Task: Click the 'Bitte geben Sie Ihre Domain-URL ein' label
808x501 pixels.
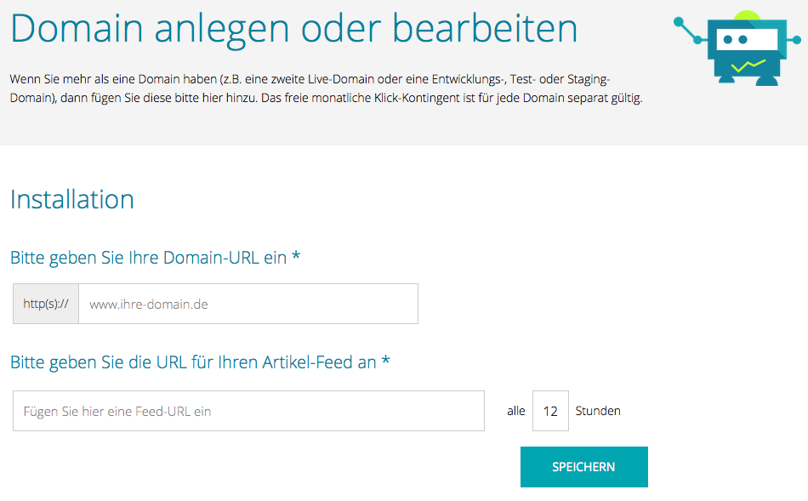Action: click(148, 258)
